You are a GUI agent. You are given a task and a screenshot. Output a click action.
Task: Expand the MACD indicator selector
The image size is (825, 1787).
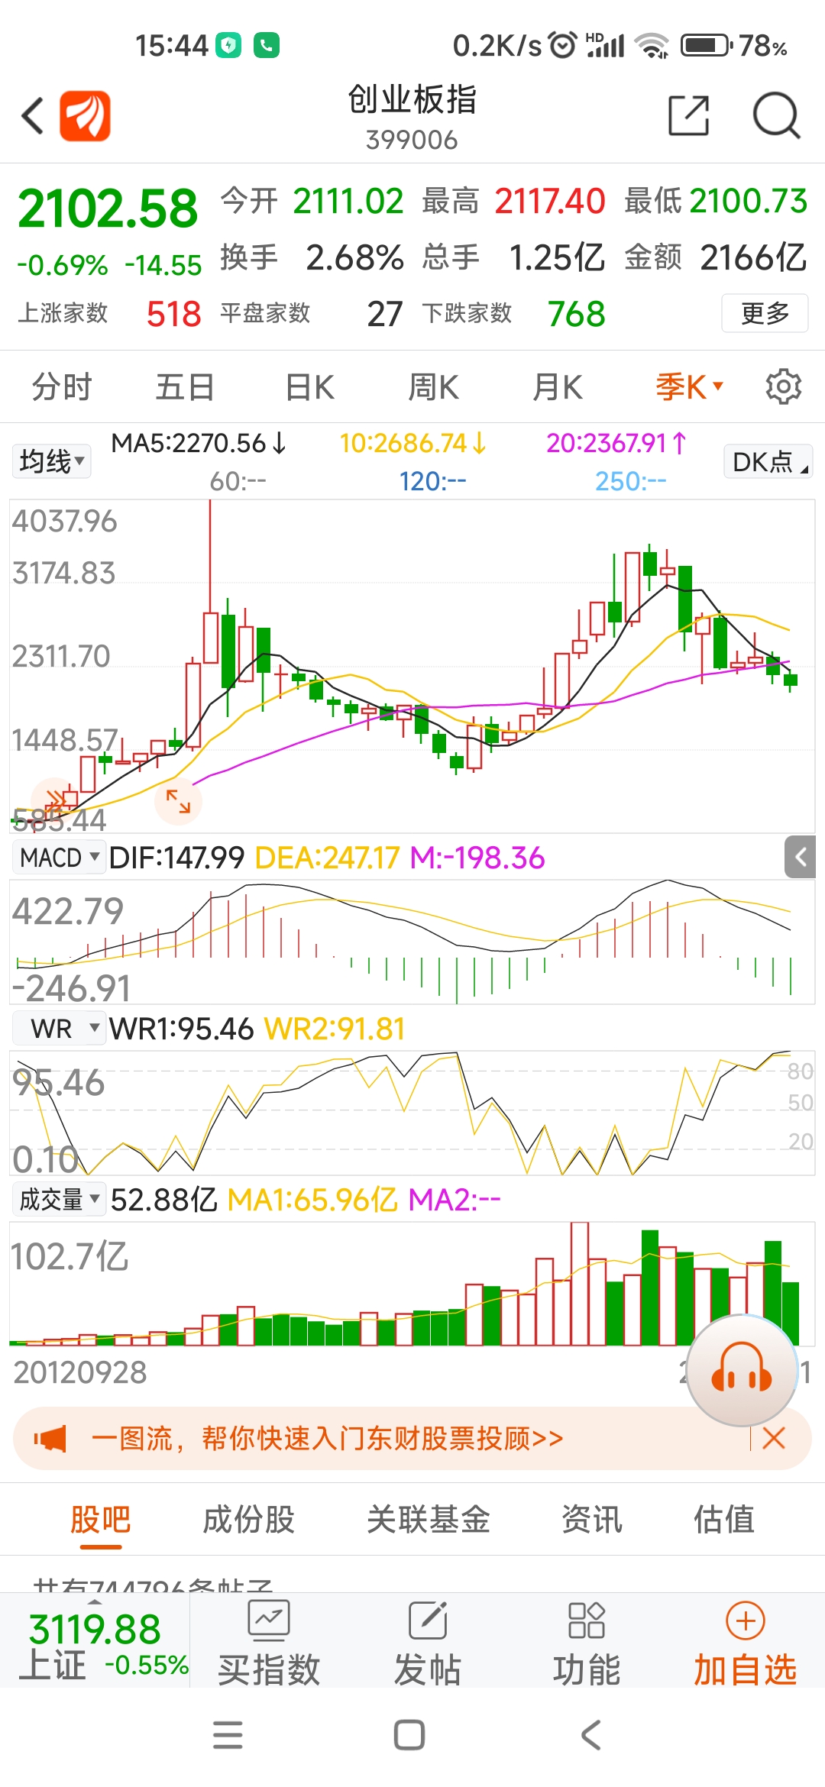(x=58, y=858)
